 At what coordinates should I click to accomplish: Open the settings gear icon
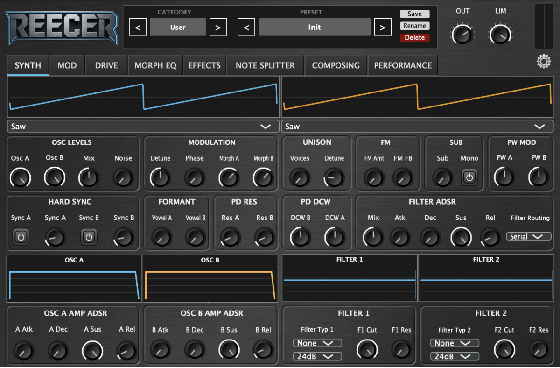[x=544, y=62]
